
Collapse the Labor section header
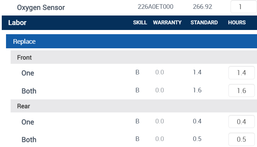[x=17, y=23]
